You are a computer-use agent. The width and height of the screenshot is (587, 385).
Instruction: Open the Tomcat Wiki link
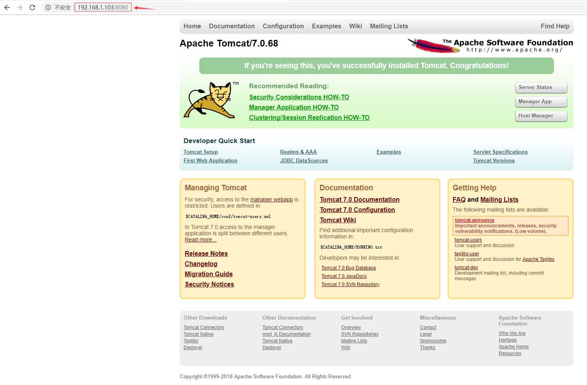338,220
